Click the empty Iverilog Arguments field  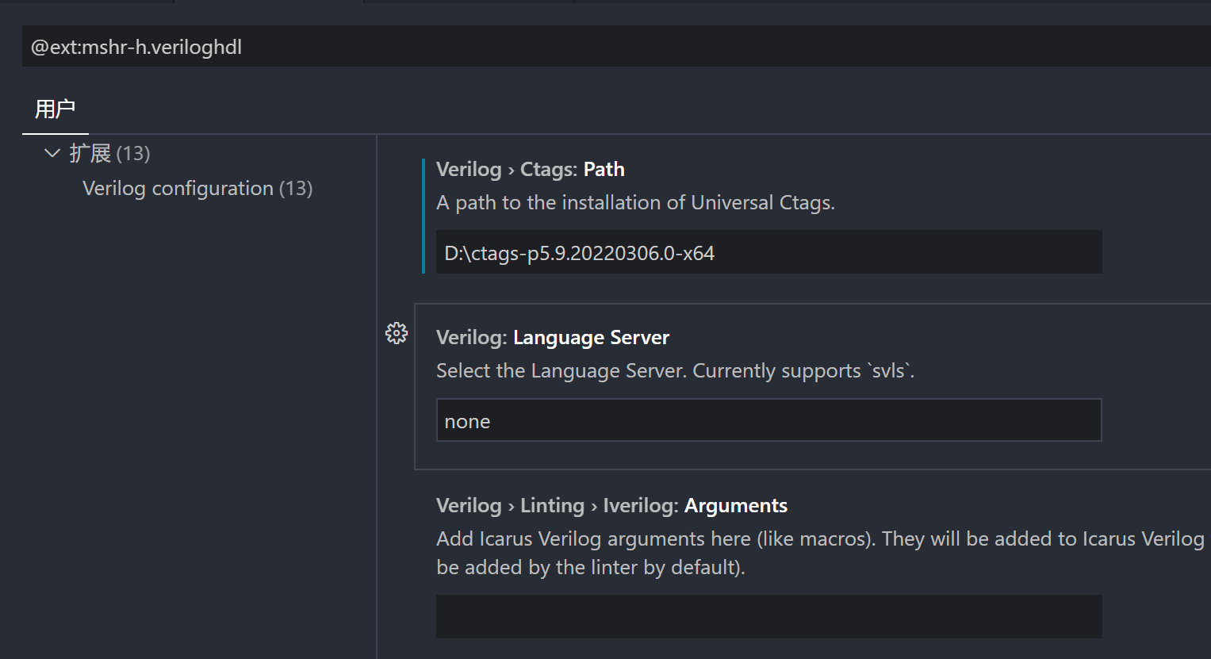[x=768, y=616]
